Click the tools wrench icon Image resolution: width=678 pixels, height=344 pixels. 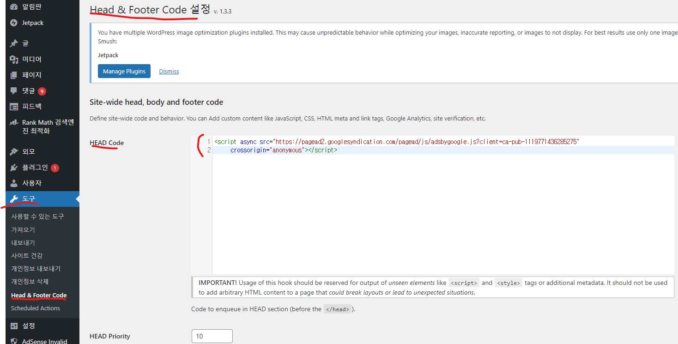pos(14,199)
